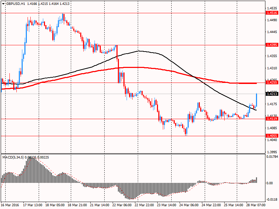The height and width of the screenshot is (209, 279).
Task: Click the 1.4310 price axis value
Action: (272, 68)
